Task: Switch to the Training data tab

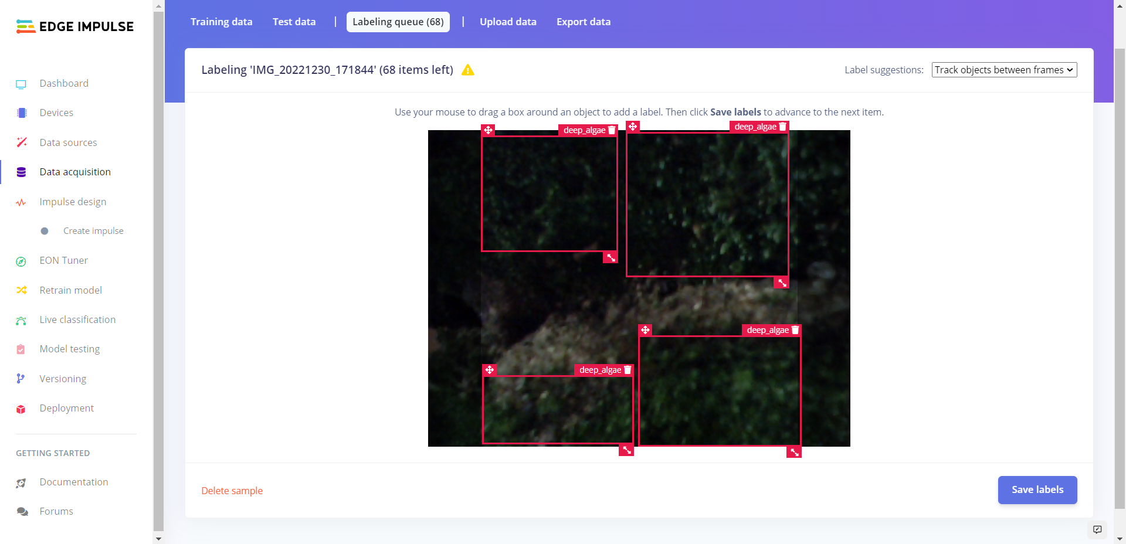Action: (222, 22)
